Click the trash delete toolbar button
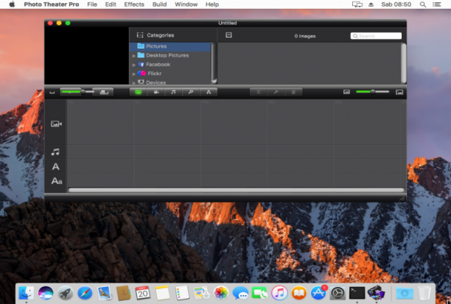 pos(293,92)
